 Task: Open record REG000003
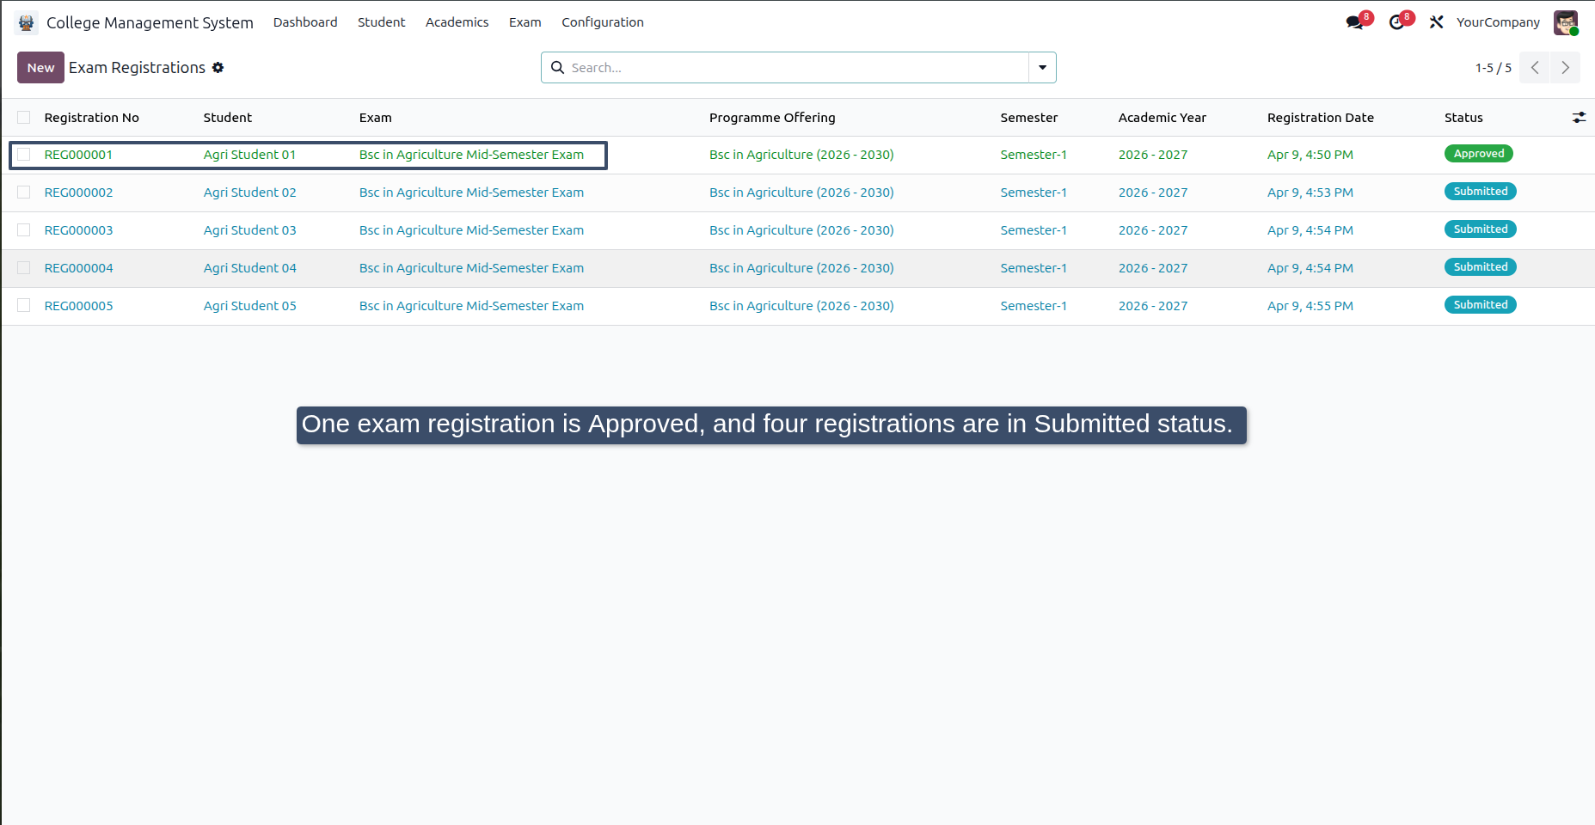pyautogui.click(x=78, y=230)
